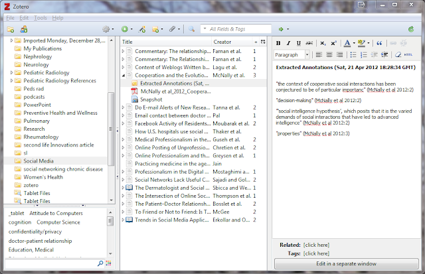The width and height of the screenshot is (425, 274).
Task: Open the green New Item button
Action: (x=125, y=29)
